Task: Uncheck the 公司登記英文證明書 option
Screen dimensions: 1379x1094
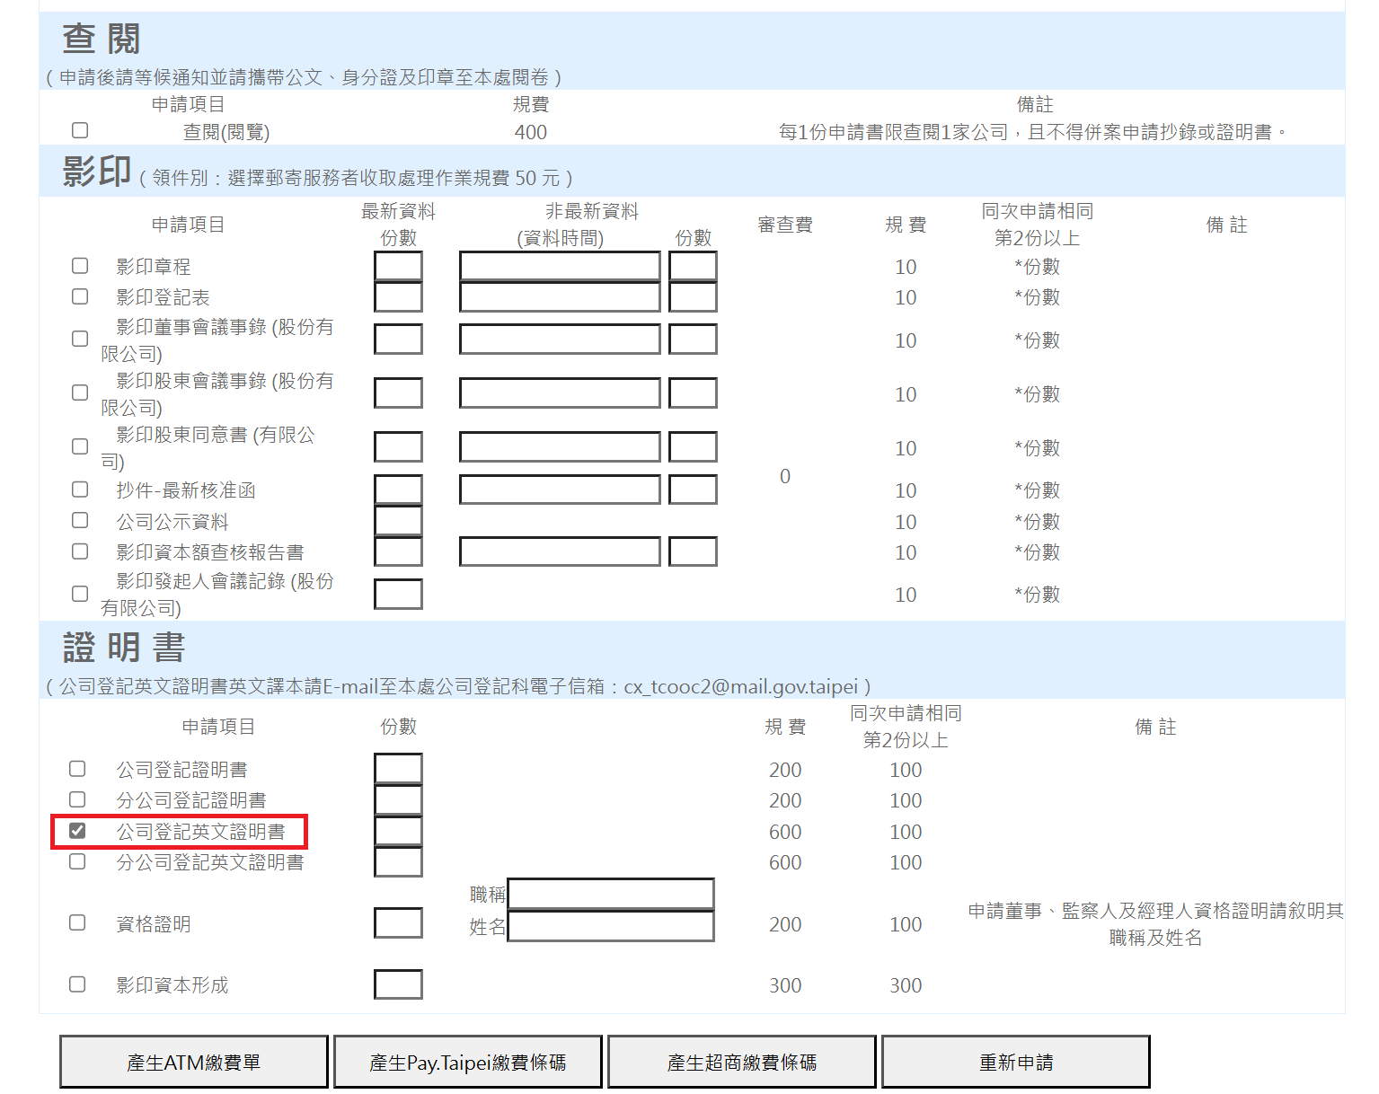Action: (76, 831)
